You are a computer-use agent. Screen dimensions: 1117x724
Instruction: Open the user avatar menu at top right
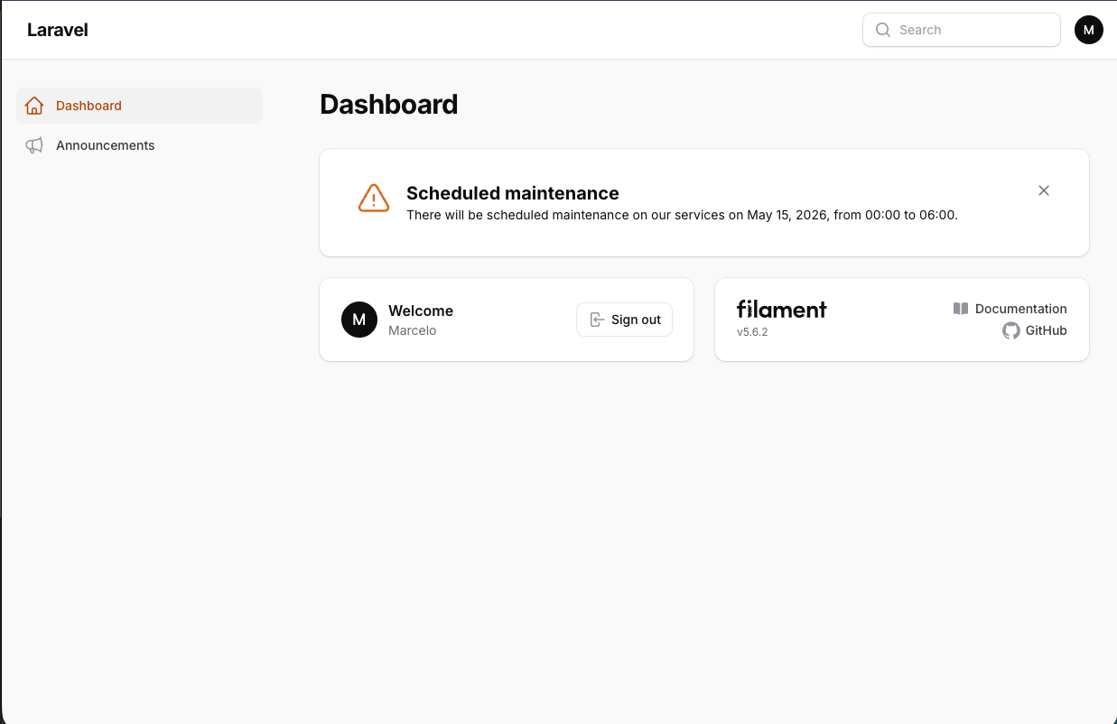pos(1089,30)
